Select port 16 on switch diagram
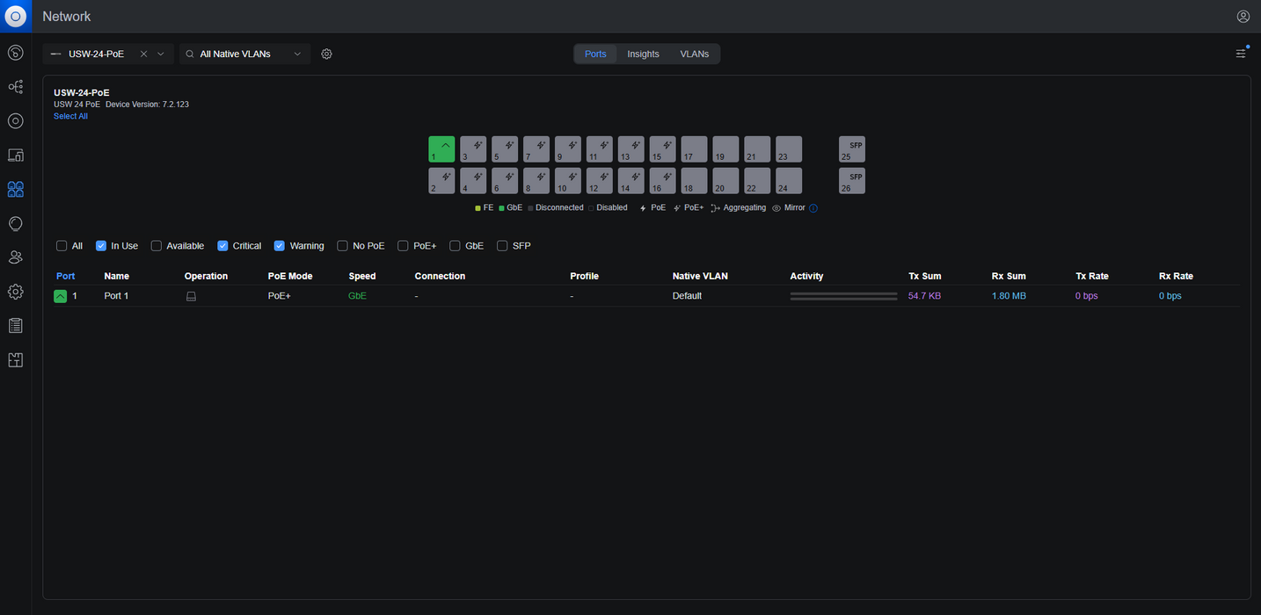This screenshot has height=615, width=1261. [x=663, y=181]
